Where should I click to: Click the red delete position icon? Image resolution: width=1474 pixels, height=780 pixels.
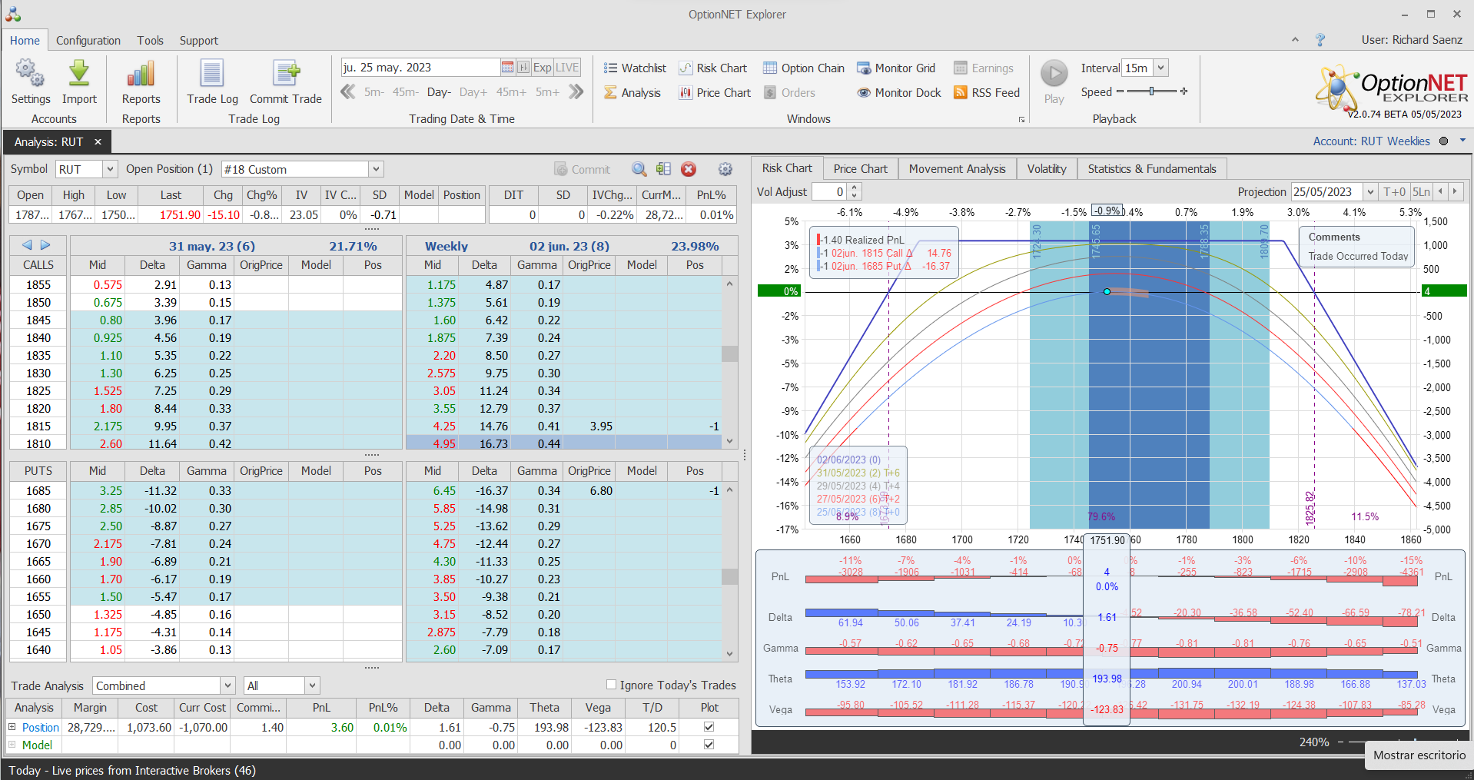tap(689, 169)
